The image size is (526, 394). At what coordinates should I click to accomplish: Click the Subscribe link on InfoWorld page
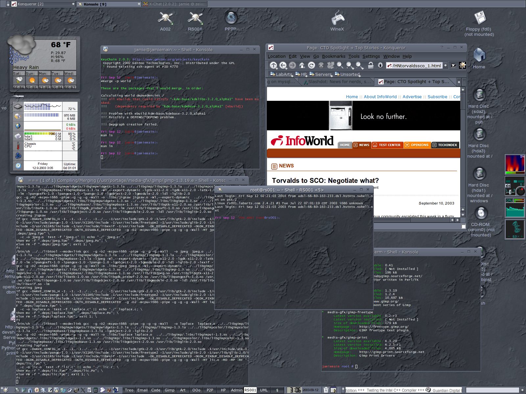[437, 97]
